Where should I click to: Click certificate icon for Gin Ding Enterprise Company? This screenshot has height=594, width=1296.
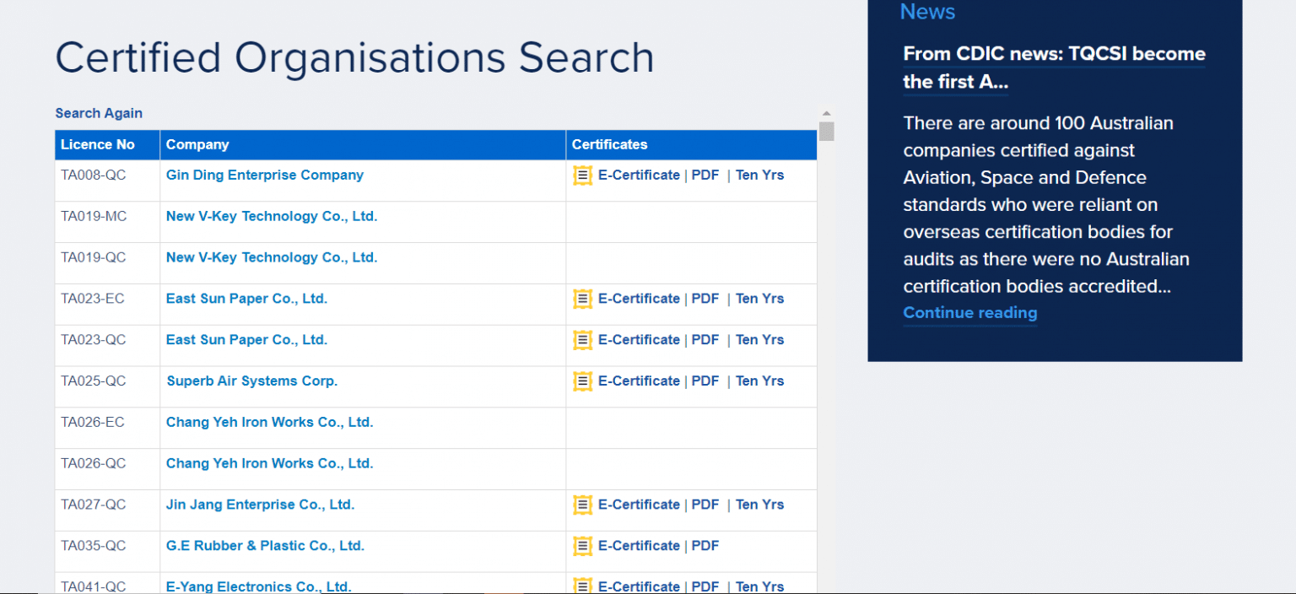tap(582, 175)
